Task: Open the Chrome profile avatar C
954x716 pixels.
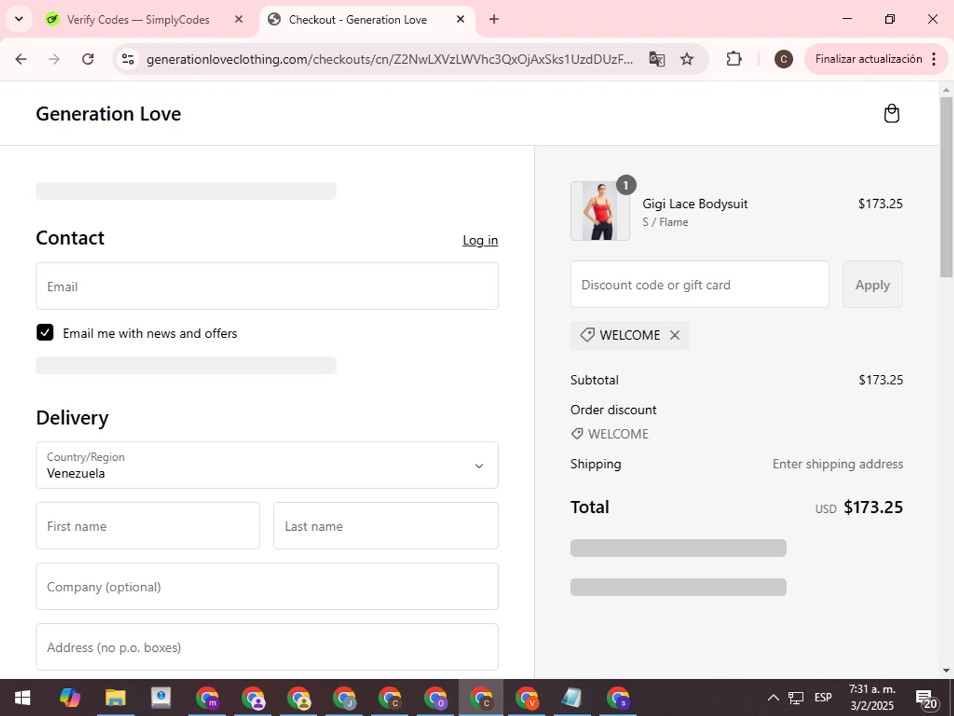Action: (x=784, y=59)
